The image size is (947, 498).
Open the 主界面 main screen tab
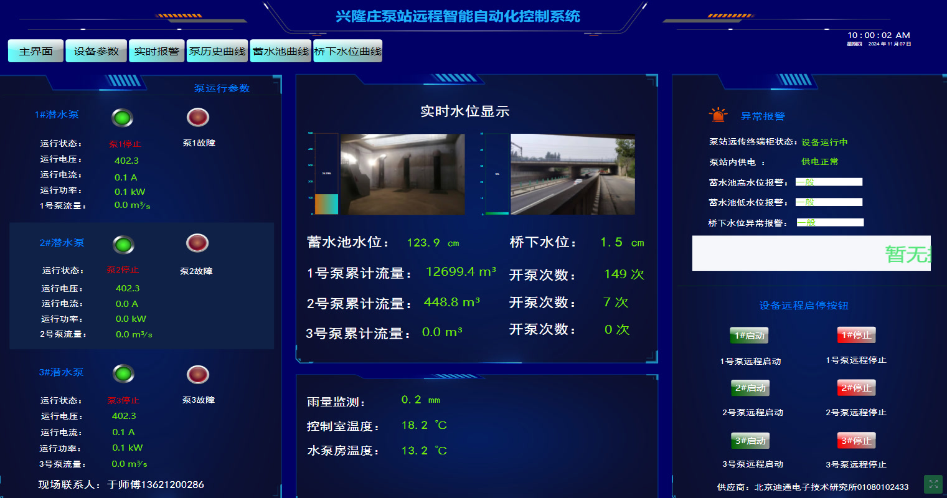point(35,51)
